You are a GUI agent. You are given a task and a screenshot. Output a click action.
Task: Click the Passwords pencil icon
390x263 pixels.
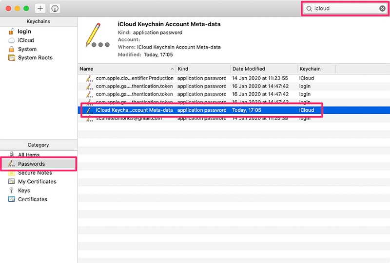pos(11,164)
